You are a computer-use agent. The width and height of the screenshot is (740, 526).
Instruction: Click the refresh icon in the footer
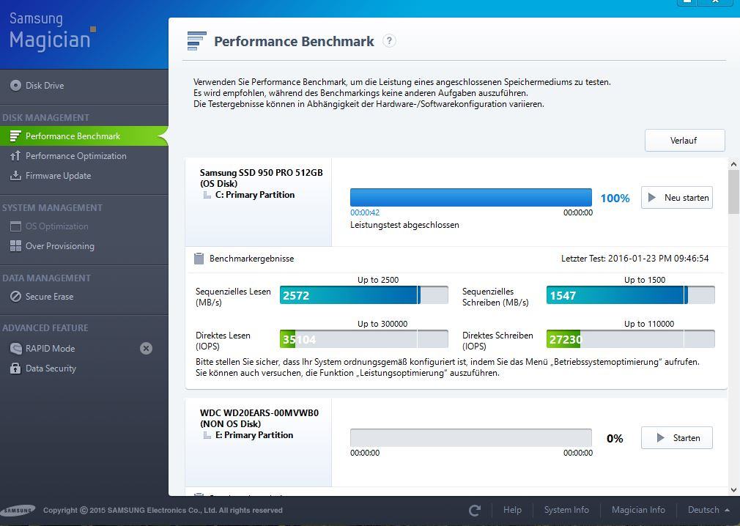coord(475,510)
